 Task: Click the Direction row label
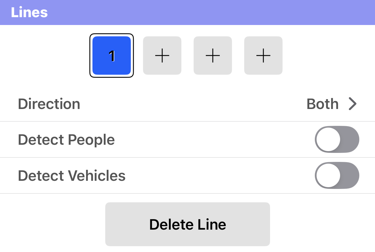click(49, 104)
